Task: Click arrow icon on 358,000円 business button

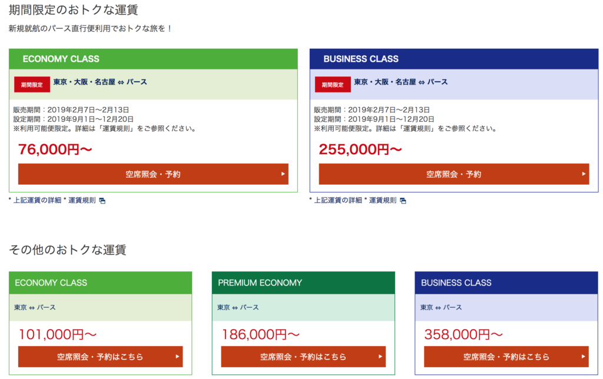Action: click(584, 356)
